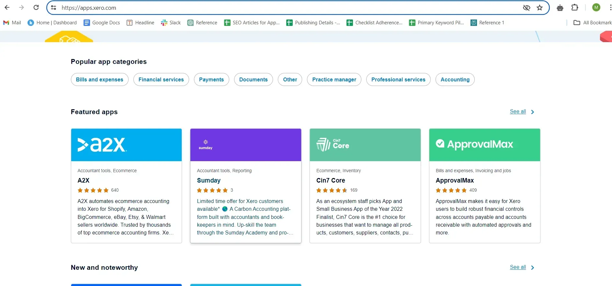Select the Practice manager category
The image size is (612, 286).
334,79
